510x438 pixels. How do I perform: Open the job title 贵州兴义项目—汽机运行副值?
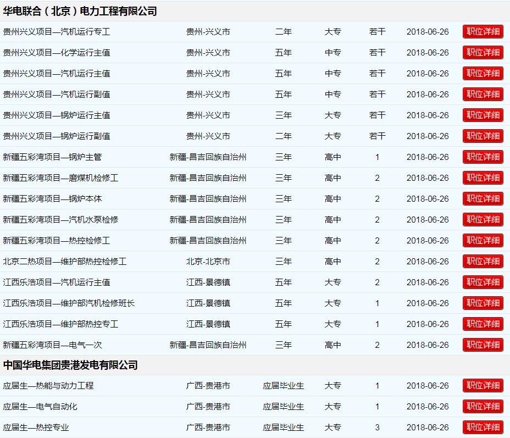pyautogui.click(x=57, y=95)
